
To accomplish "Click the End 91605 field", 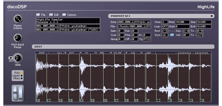I will point(204,26).
